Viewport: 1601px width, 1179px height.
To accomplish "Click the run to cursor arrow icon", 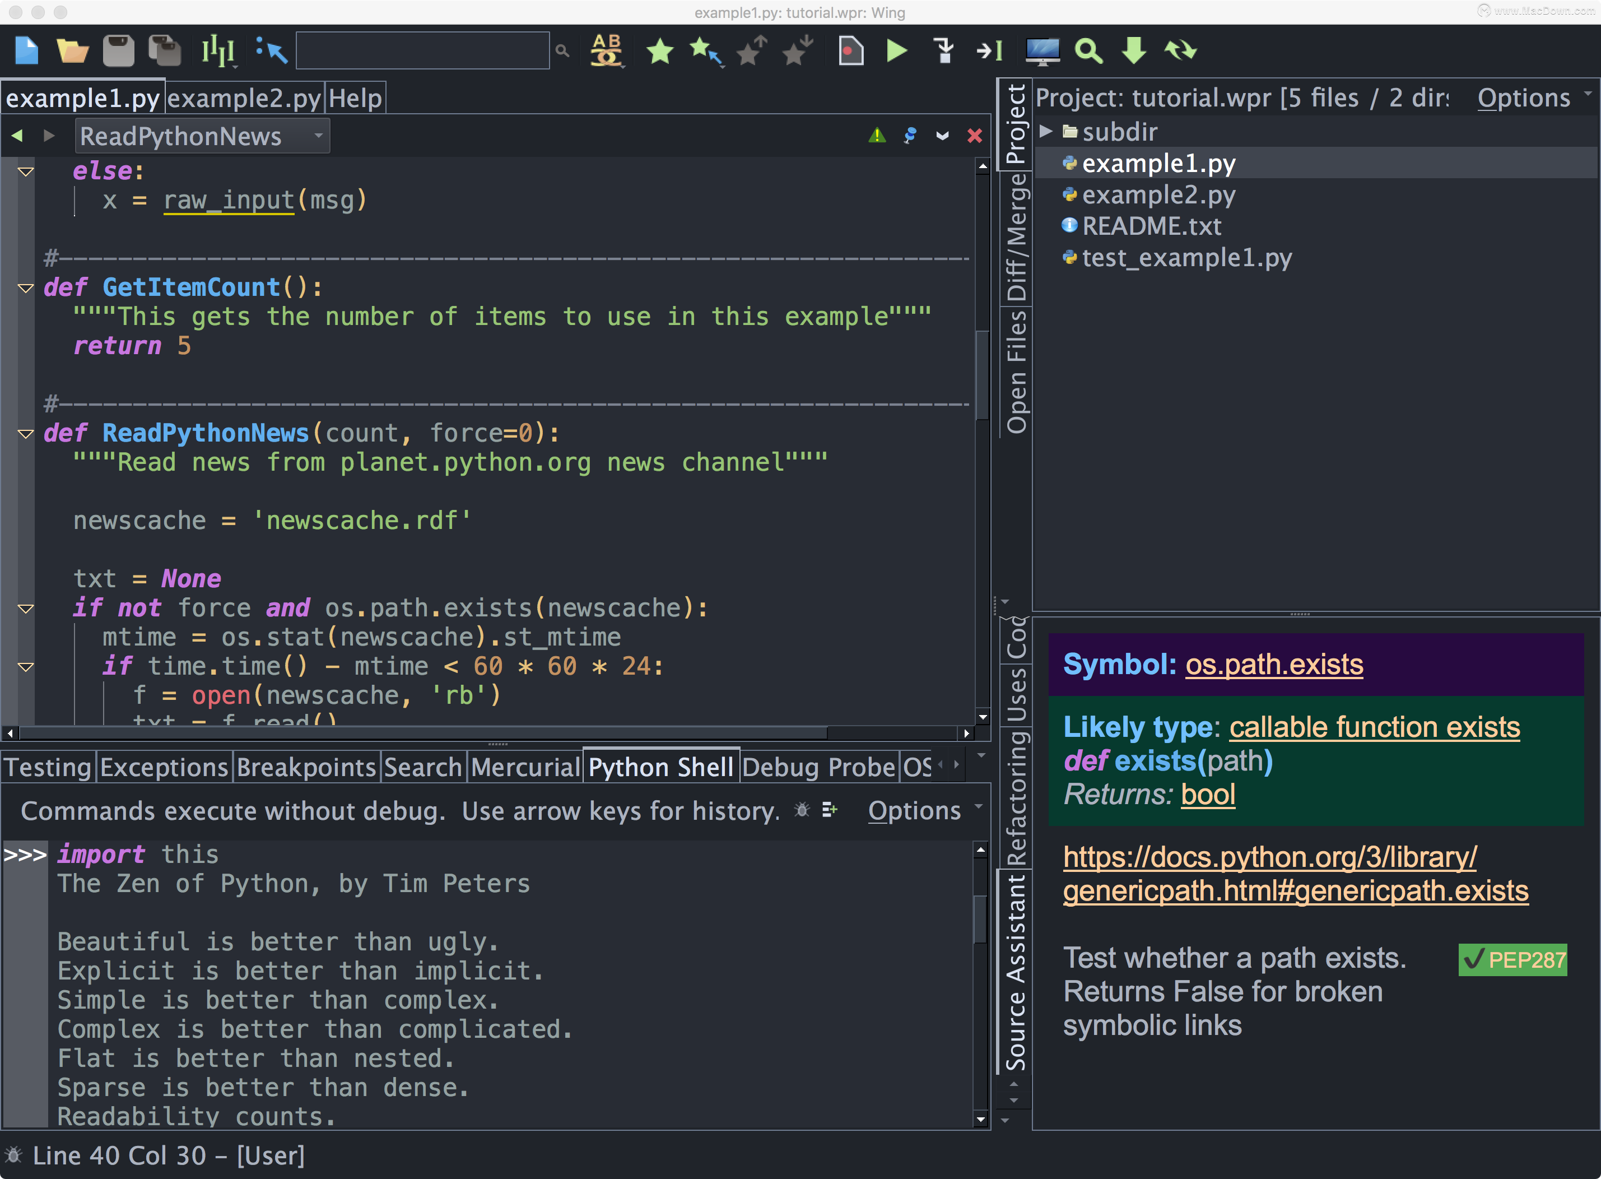I will pyautogui.click(x=990, y=50).
